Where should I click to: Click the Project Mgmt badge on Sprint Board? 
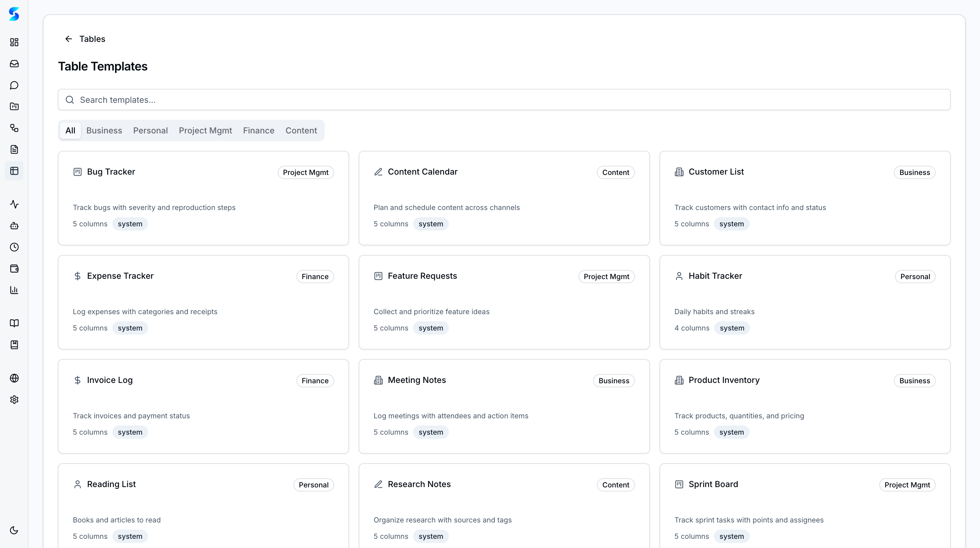pyautogui.click(x=907, y=484)
